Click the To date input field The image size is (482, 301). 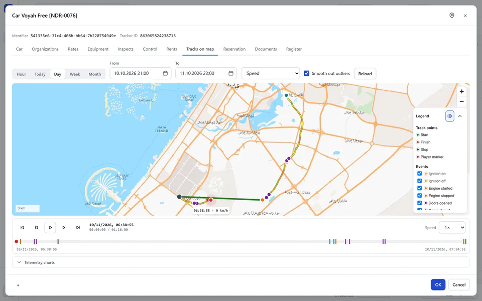[206, 73]
